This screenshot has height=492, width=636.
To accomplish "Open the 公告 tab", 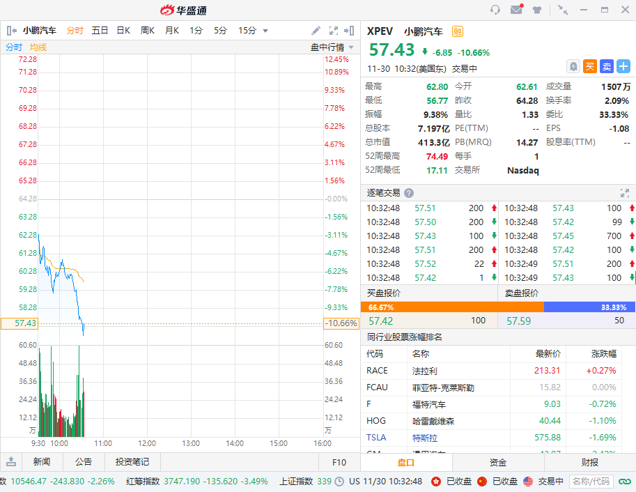I will point(84,461).
